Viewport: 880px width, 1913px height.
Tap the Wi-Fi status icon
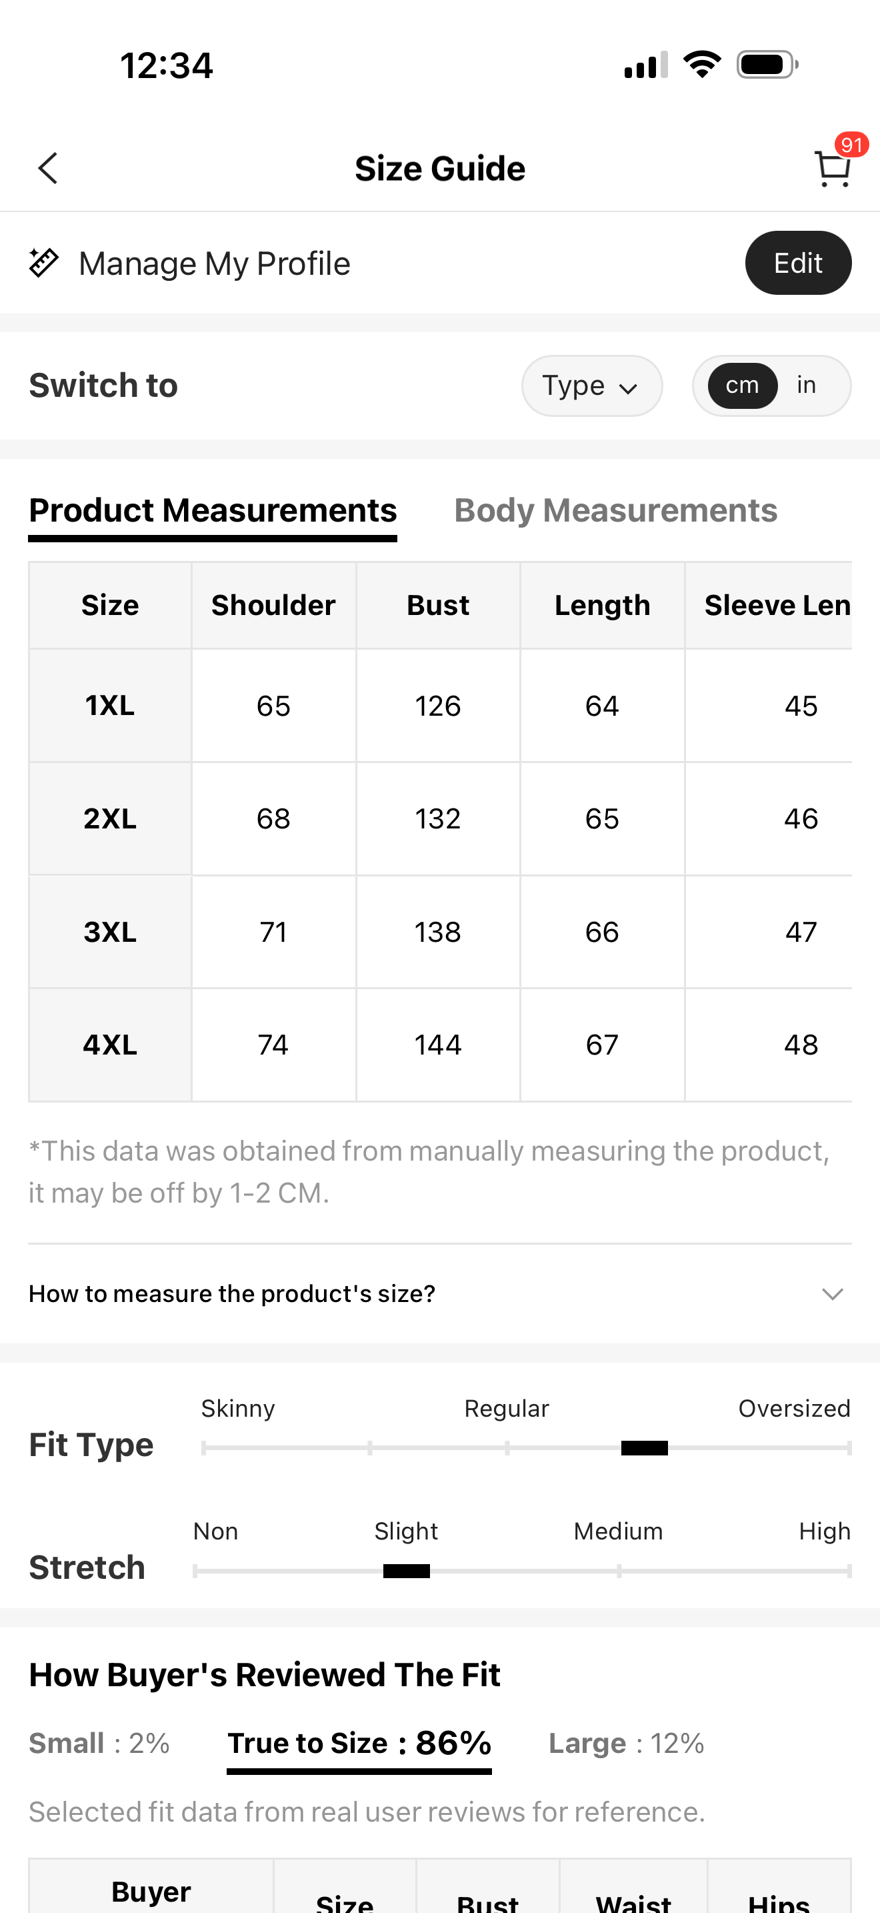click(x=702, y=65)
